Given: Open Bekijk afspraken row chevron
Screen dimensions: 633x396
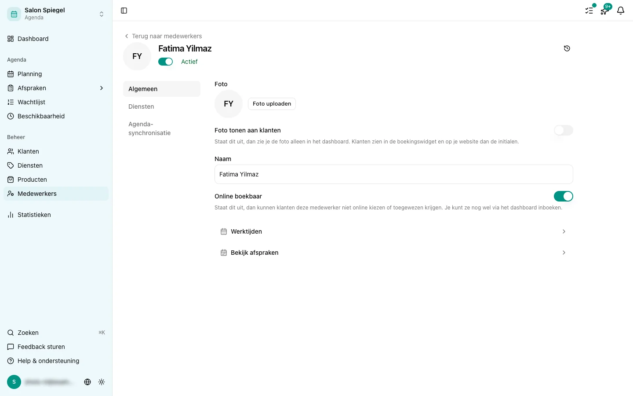Looking at the screenshot, I should coord(564,253).
